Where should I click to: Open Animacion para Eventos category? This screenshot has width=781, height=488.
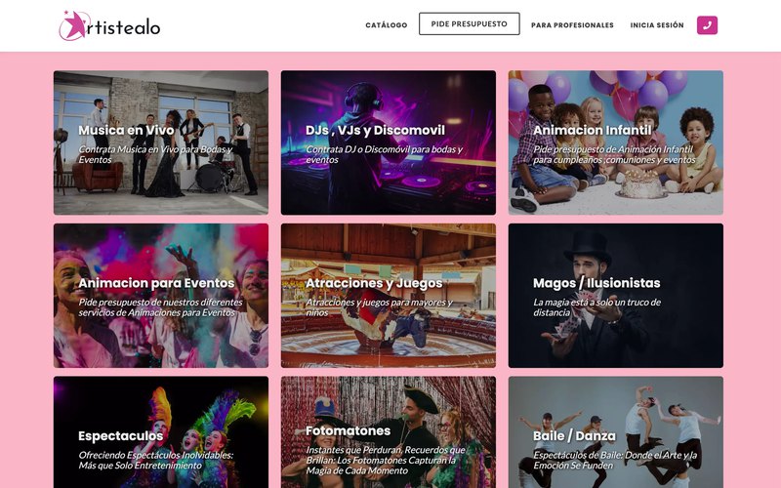click(161, 296)
